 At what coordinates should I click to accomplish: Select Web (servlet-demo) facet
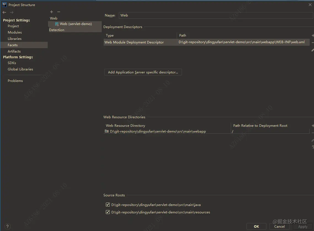click(75, 24)
